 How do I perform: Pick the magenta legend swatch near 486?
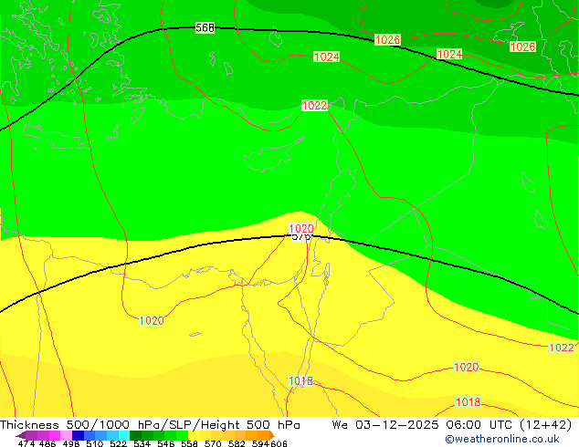55,435
